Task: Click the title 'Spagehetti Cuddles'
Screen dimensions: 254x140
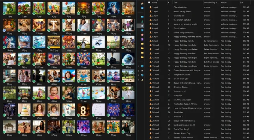Action: [x=182, y=74]
